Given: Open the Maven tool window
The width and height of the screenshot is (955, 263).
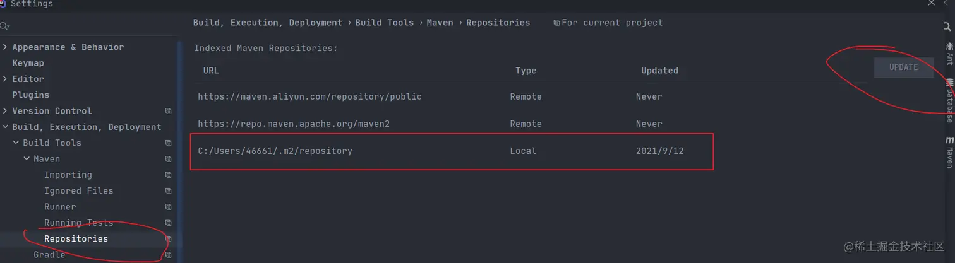Looking at the screenshot, I should pyautogui.click(x=949, y=153).
